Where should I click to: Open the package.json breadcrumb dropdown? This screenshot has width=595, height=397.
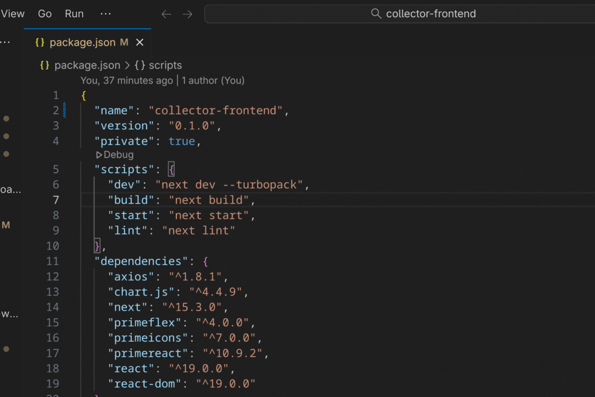pos(87,65)
